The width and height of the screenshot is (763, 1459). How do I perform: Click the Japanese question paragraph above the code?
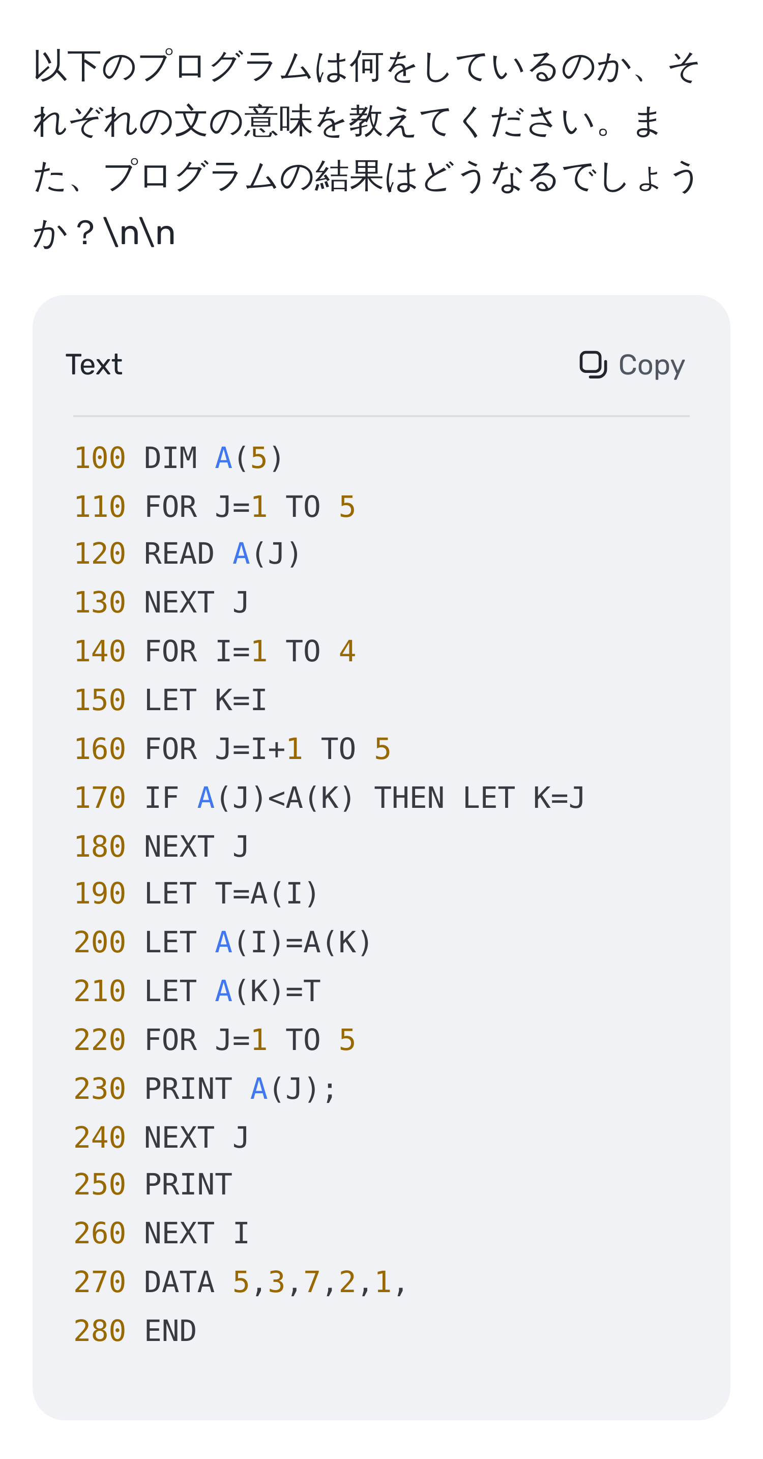pyautogui.click(x=367, y=149)
